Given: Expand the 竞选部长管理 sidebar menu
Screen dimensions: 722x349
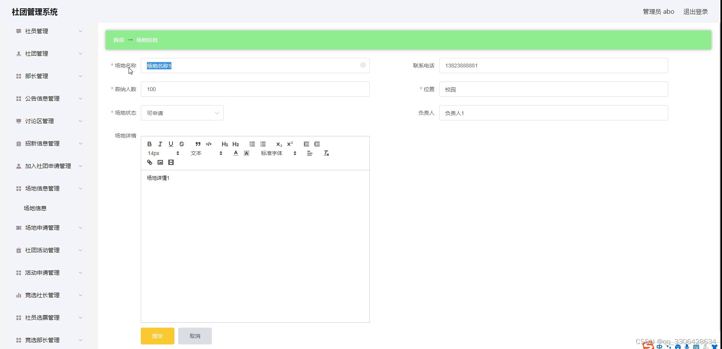Looking at the screenshot, I should [48, 340].
